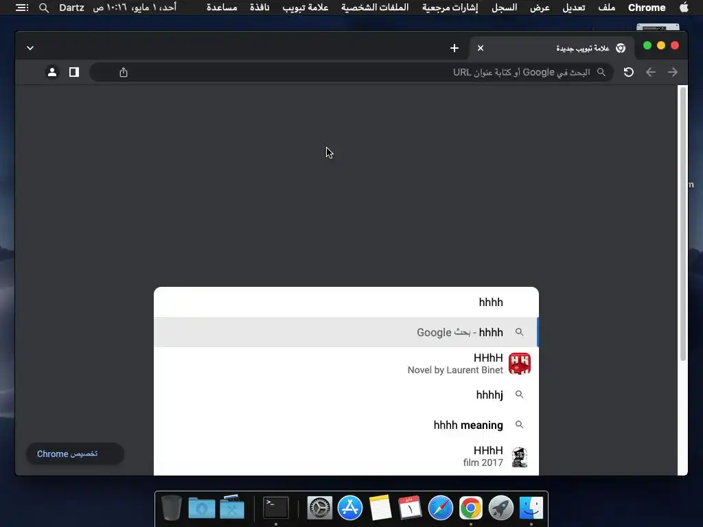This screenshot has width=703, height=527.
Task: Open Finder from the dock
Action: tap(531, 508)
